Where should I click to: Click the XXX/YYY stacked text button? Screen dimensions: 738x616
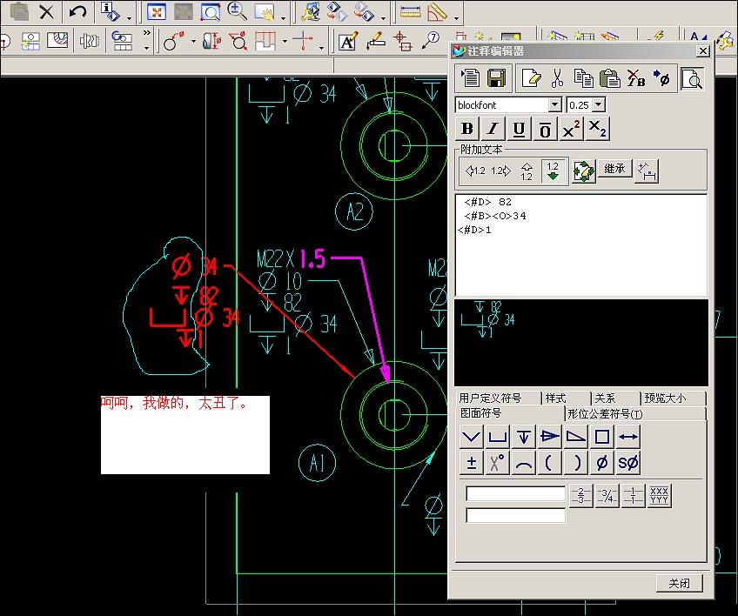660,496
